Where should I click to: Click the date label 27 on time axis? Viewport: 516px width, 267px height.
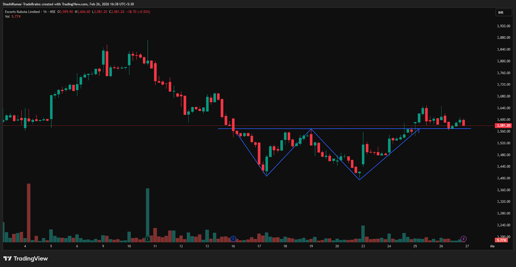point(467,246)
